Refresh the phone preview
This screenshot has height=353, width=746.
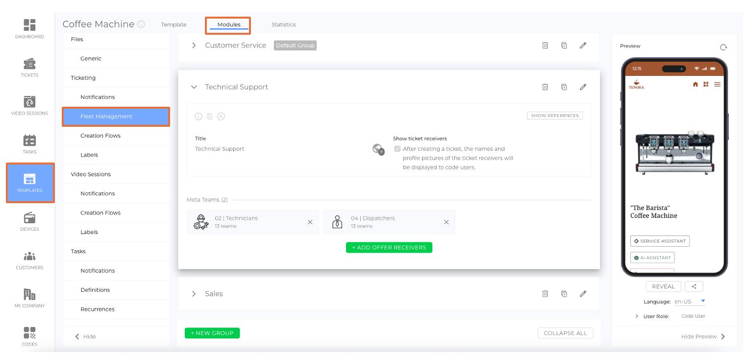pyautogui.click(x=723, y=47)
